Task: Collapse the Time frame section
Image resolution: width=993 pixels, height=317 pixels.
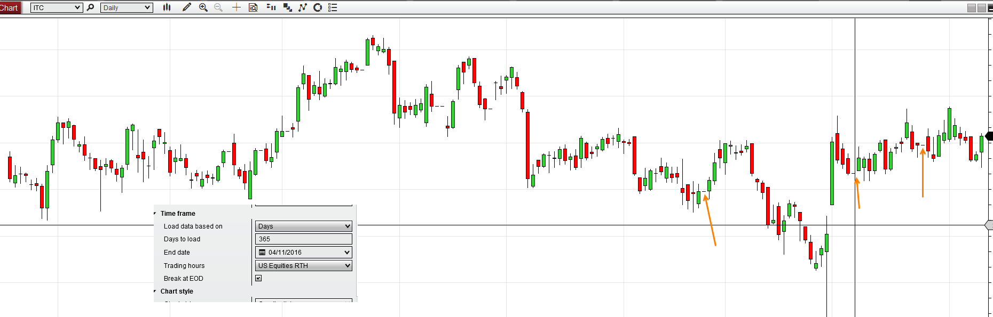Action: [x=155, y=214]
